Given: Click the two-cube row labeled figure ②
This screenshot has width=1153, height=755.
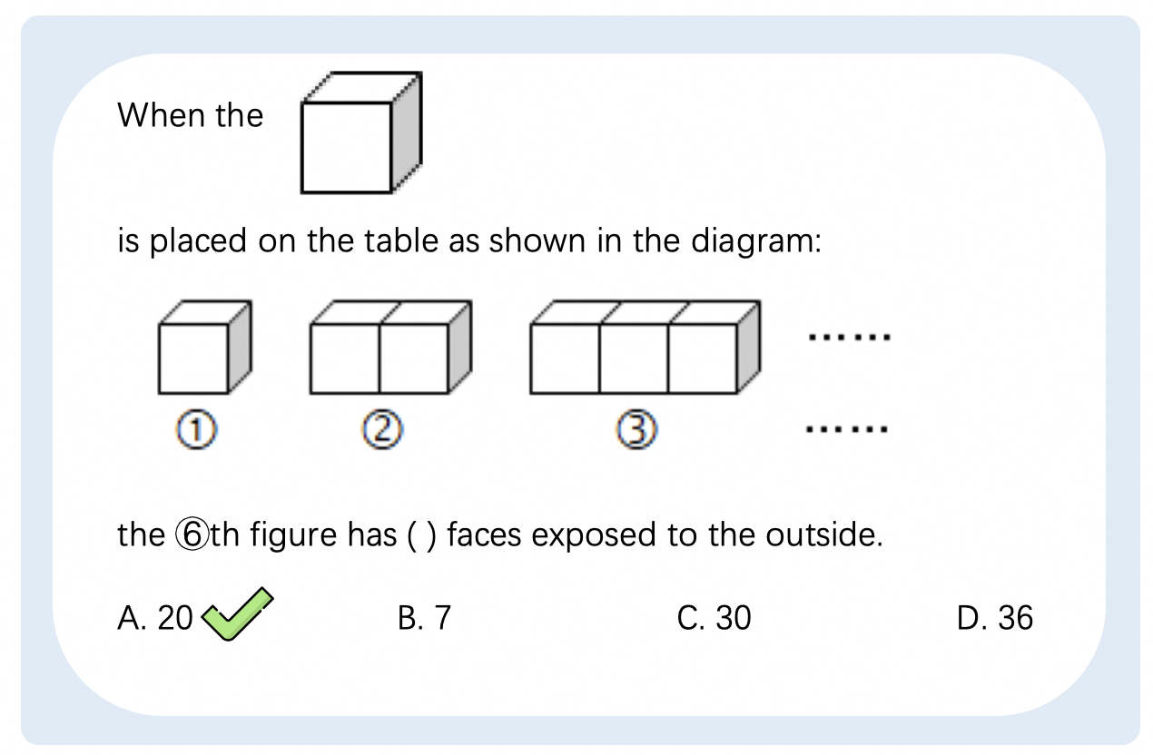Looking at the screenshot, I should [389, 348].
